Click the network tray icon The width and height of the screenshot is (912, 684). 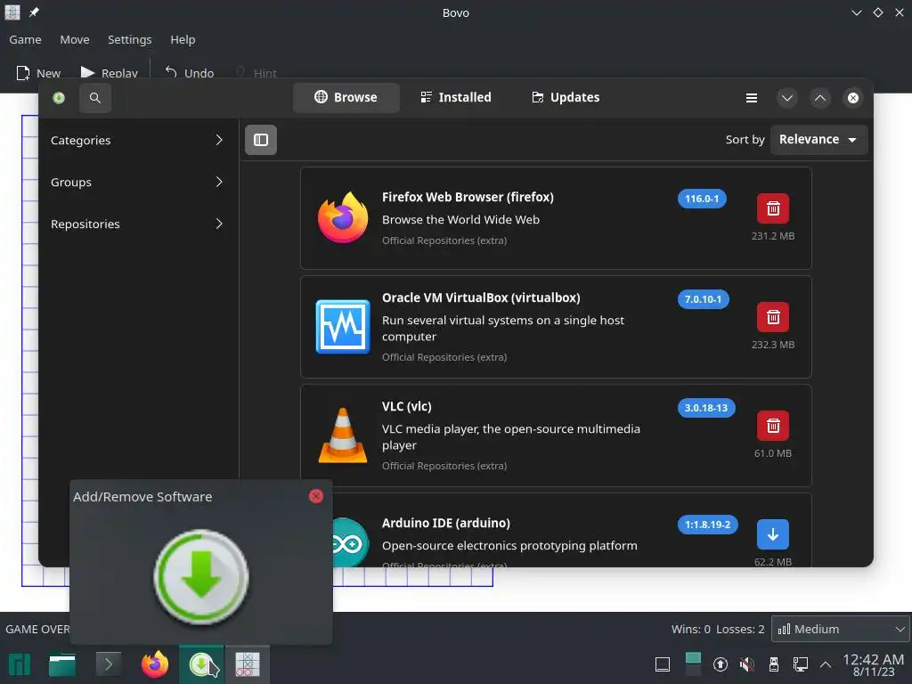click(801, 664)
